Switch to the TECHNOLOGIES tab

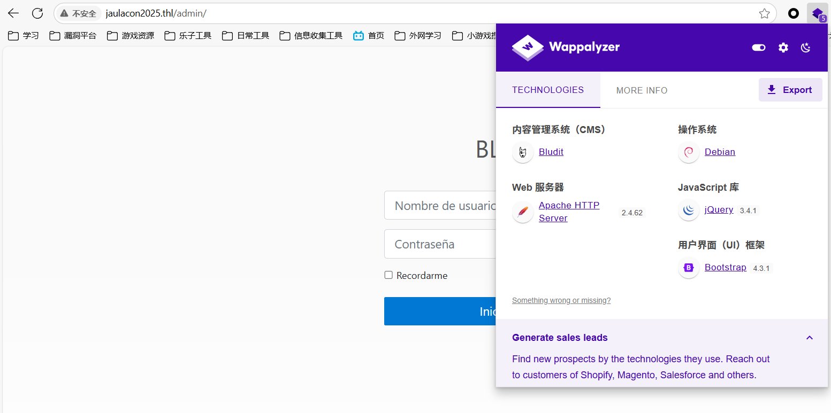click(548, 90)
